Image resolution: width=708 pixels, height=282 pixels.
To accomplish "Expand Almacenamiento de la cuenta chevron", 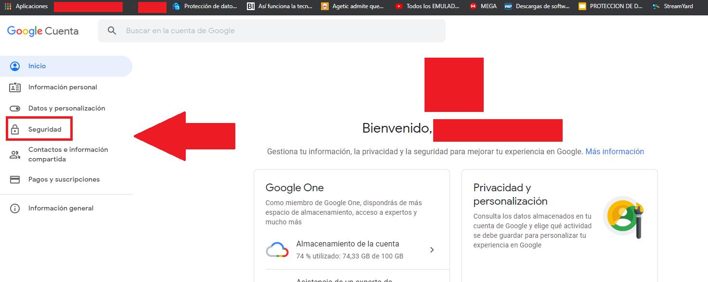I will click(x=432, y=250).
